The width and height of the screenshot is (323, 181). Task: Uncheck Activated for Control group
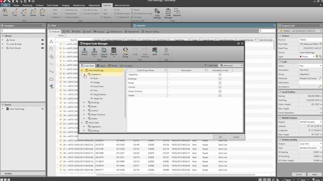[220, 87]
